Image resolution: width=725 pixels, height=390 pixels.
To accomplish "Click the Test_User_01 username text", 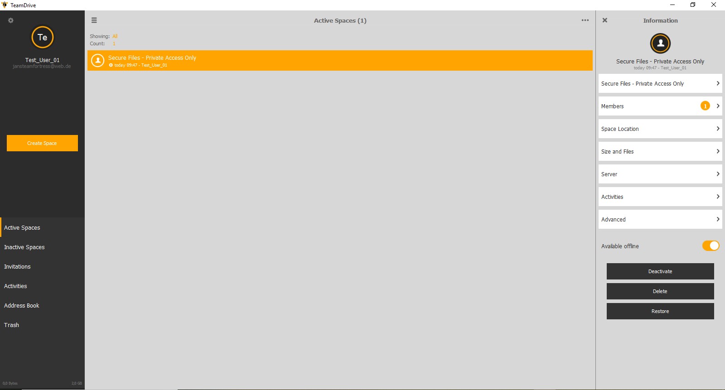I will tap(42, 60).
